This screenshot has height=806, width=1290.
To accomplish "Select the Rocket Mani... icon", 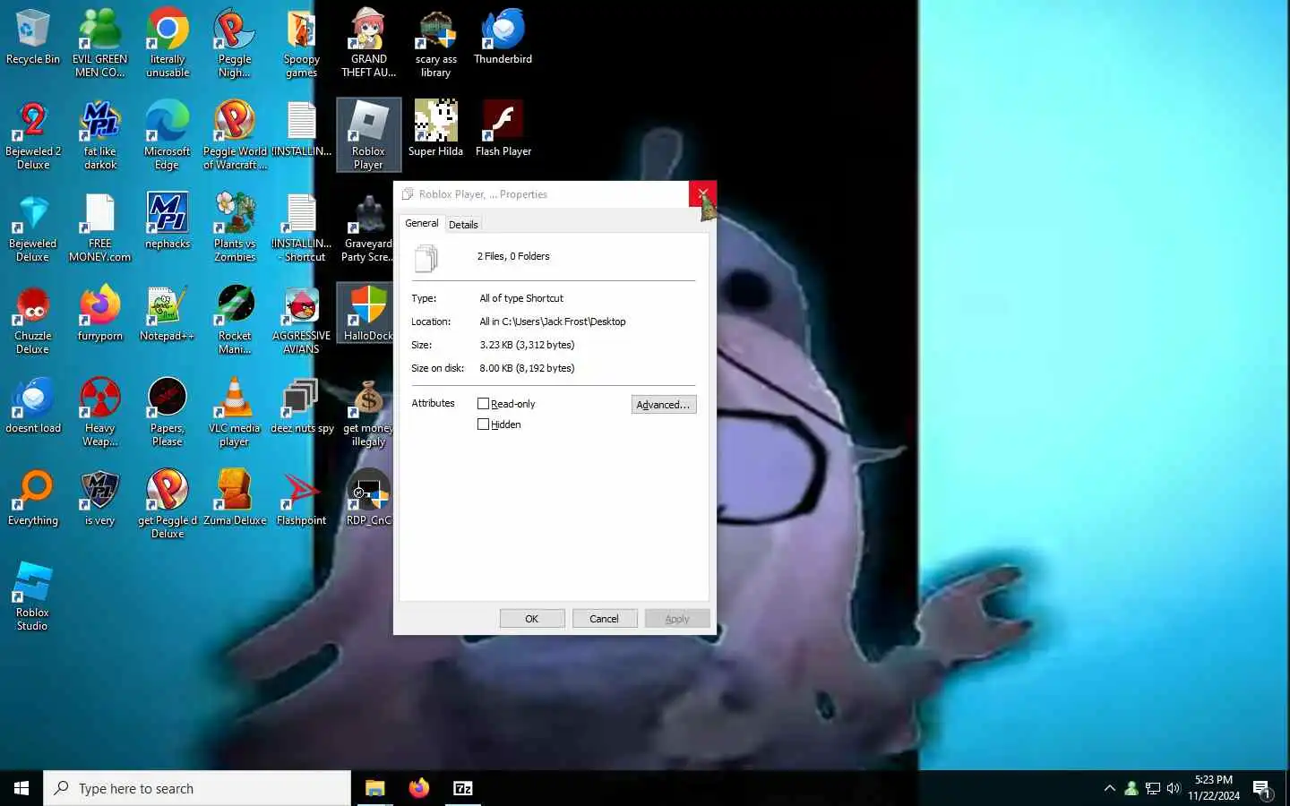I will 235,320.
